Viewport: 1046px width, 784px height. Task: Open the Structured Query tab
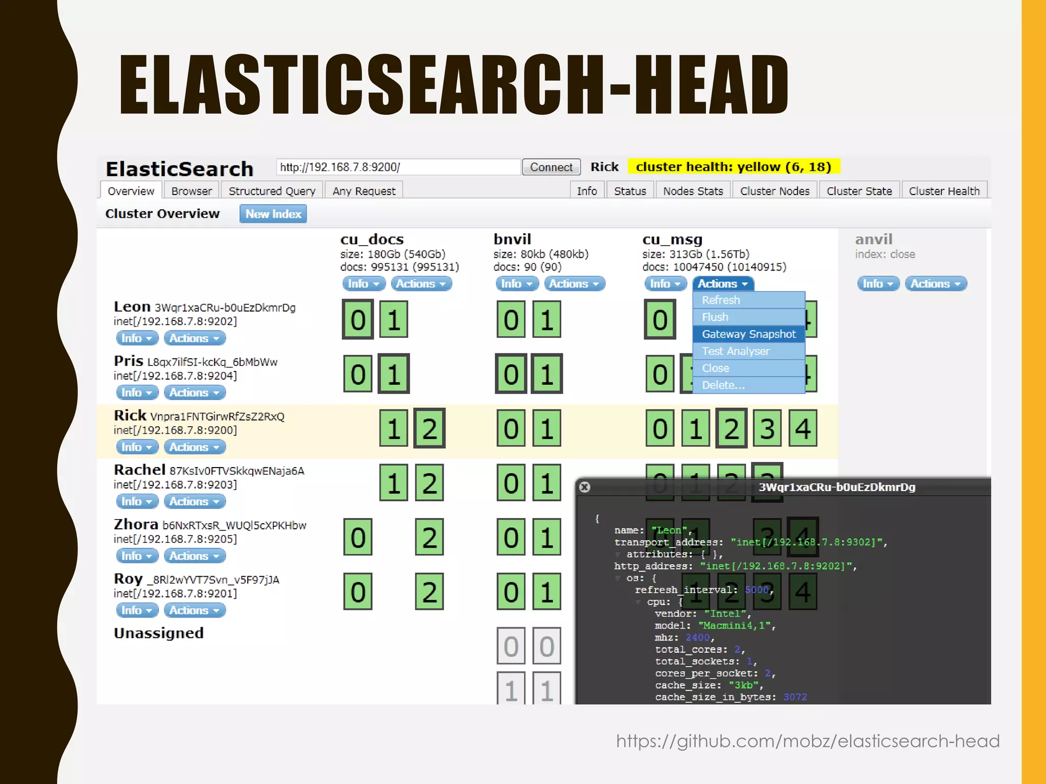(272, 191)
